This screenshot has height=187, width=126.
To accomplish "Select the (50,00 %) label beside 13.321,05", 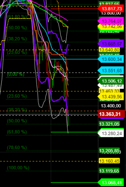I will (x=17, y=121).
